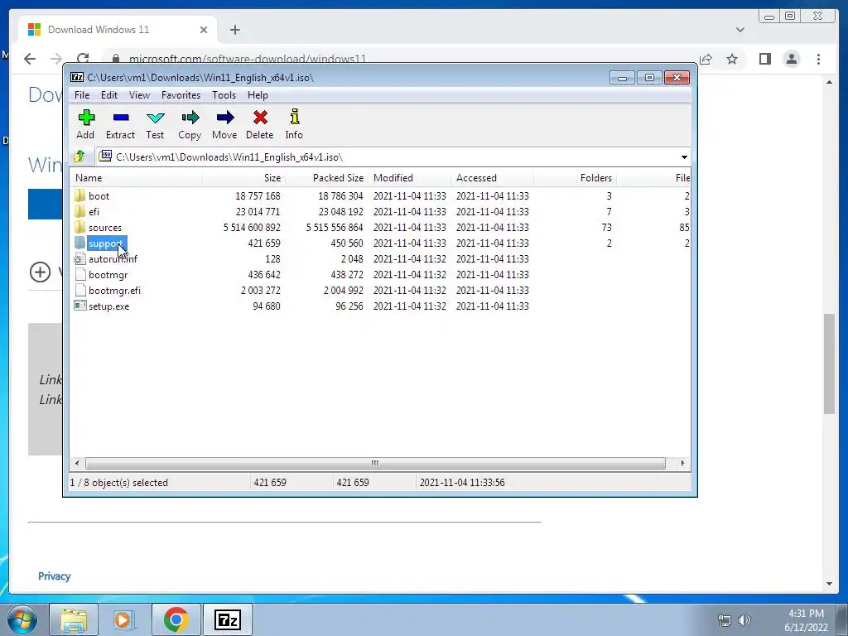This screenshot has width=848, height=636.
Task: Go up one folder level
Action: (79, 157)
